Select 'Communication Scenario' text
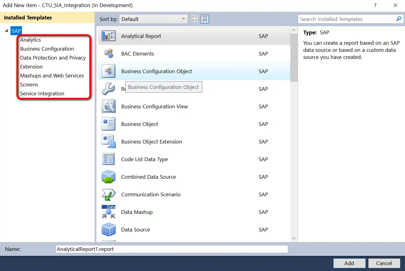The image size is (405, 271). 151,194
